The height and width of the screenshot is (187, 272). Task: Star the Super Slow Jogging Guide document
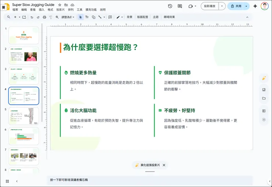tap(60, 5)
